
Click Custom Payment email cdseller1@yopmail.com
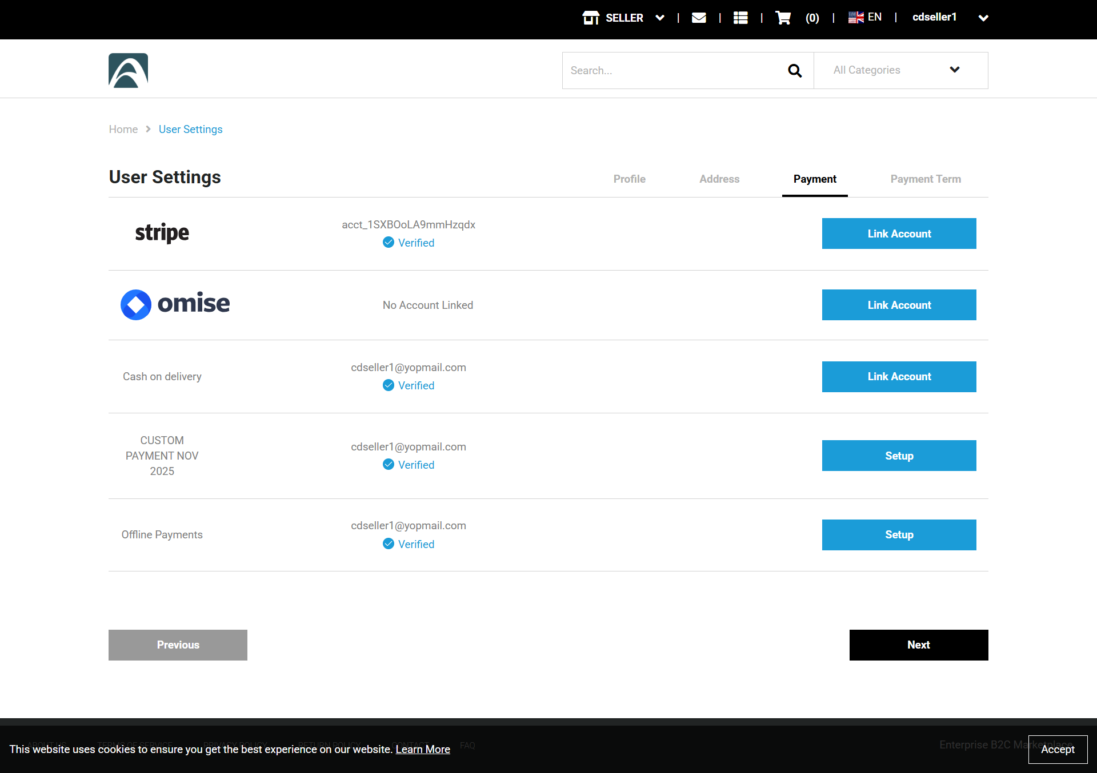409,446
